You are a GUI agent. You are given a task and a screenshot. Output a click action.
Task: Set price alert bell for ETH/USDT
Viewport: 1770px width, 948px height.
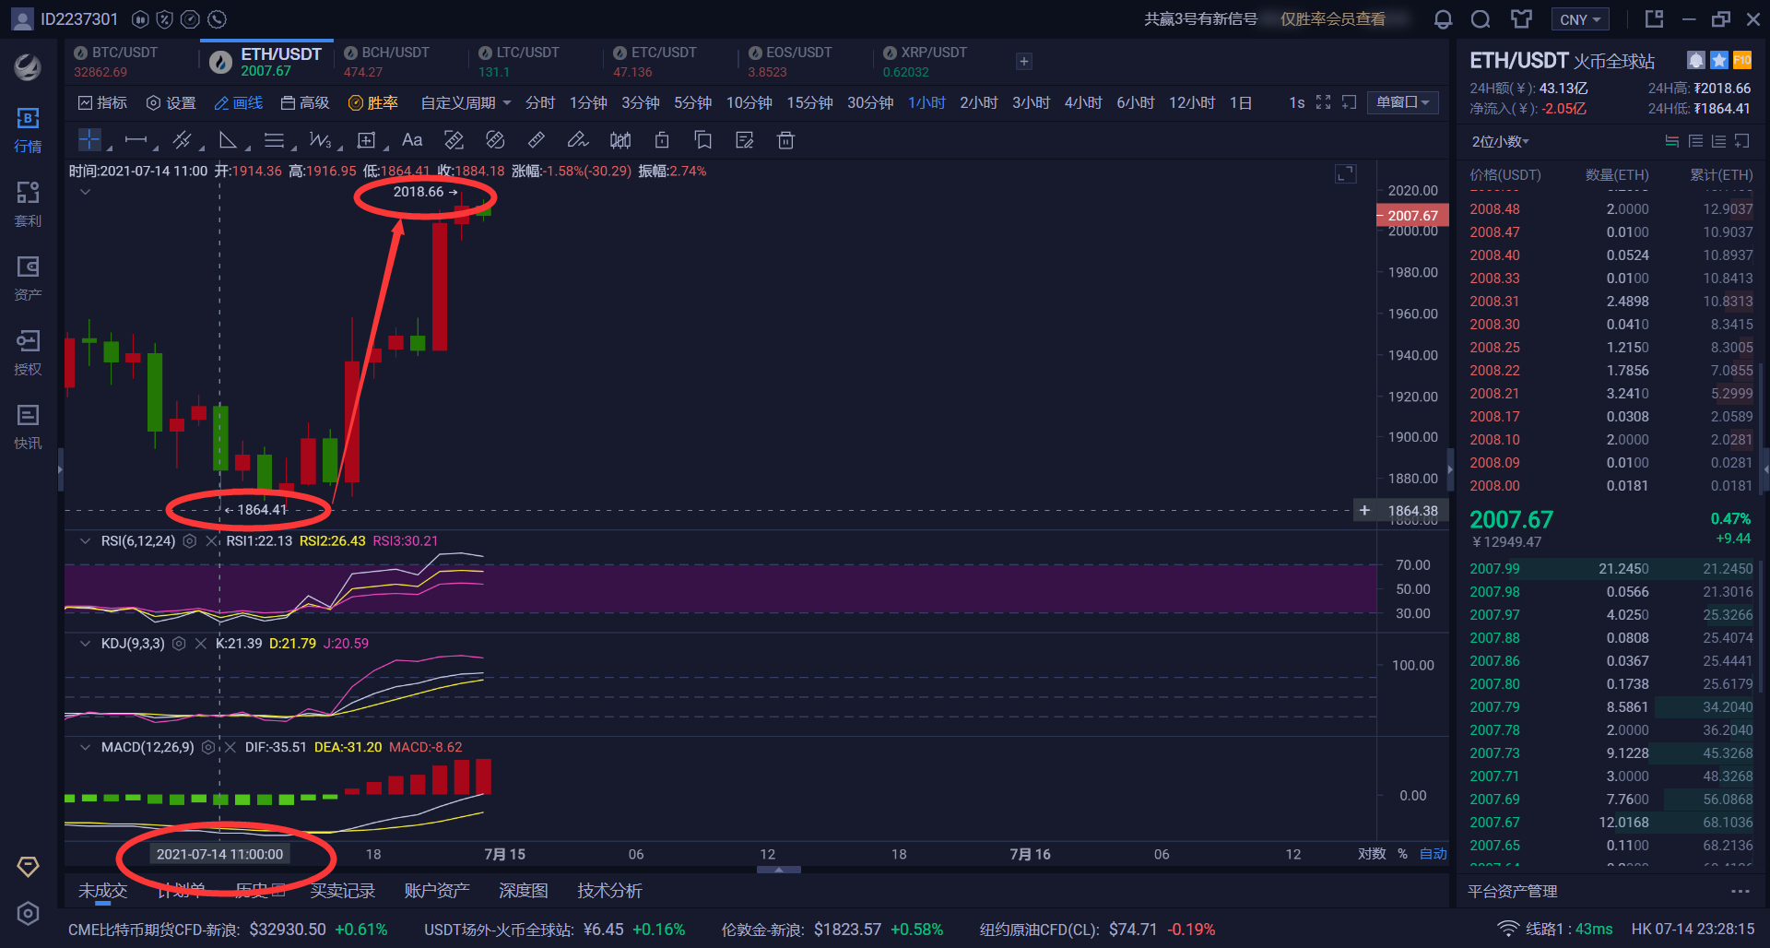(x=1695, y=60)
